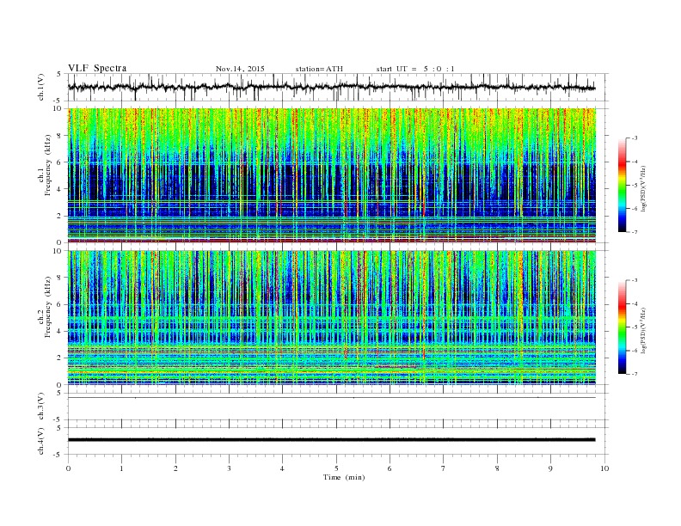Image resolution: width=681 pixels, height=526 pixels.
Task: Click time axis tick label 3
Action: point(229,468)
